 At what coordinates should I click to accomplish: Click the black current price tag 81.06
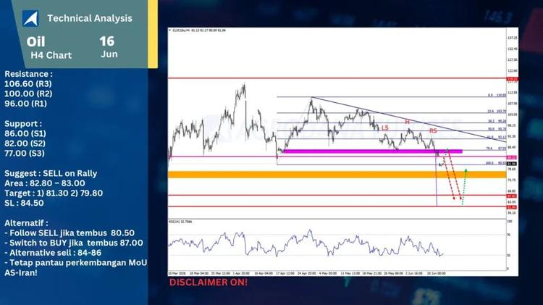click(x=512, y=164)
